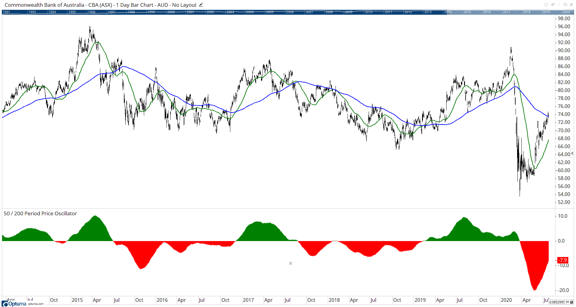The height and width of the screenshot is (307, 576).
Task: Click the 2018 date axis label
Action: point(334,300)
